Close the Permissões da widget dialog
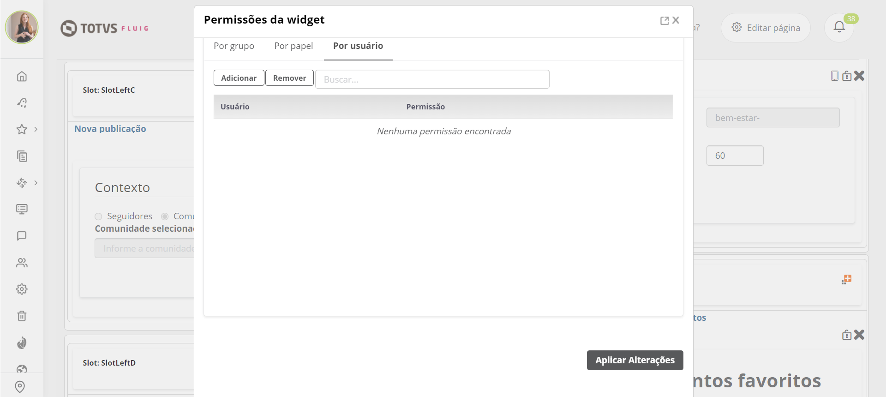The image size is (886, 397). point(676,20)
